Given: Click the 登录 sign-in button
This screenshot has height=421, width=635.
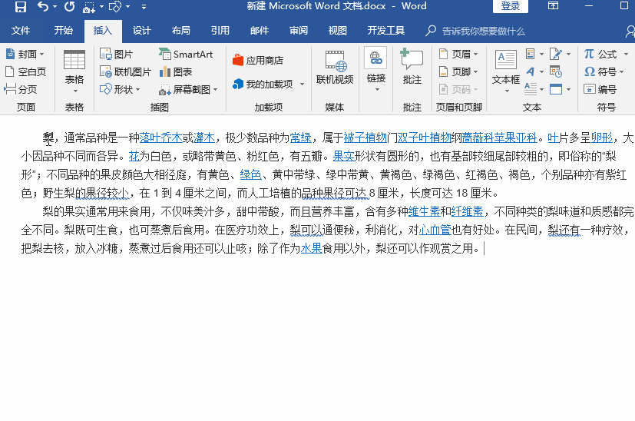Looking at the screenshot, I should 511,6.
